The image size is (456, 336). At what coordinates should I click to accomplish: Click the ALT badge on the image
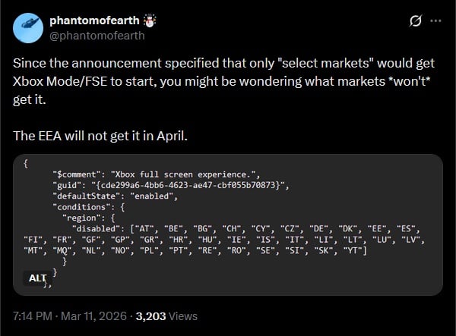[38, 278]
